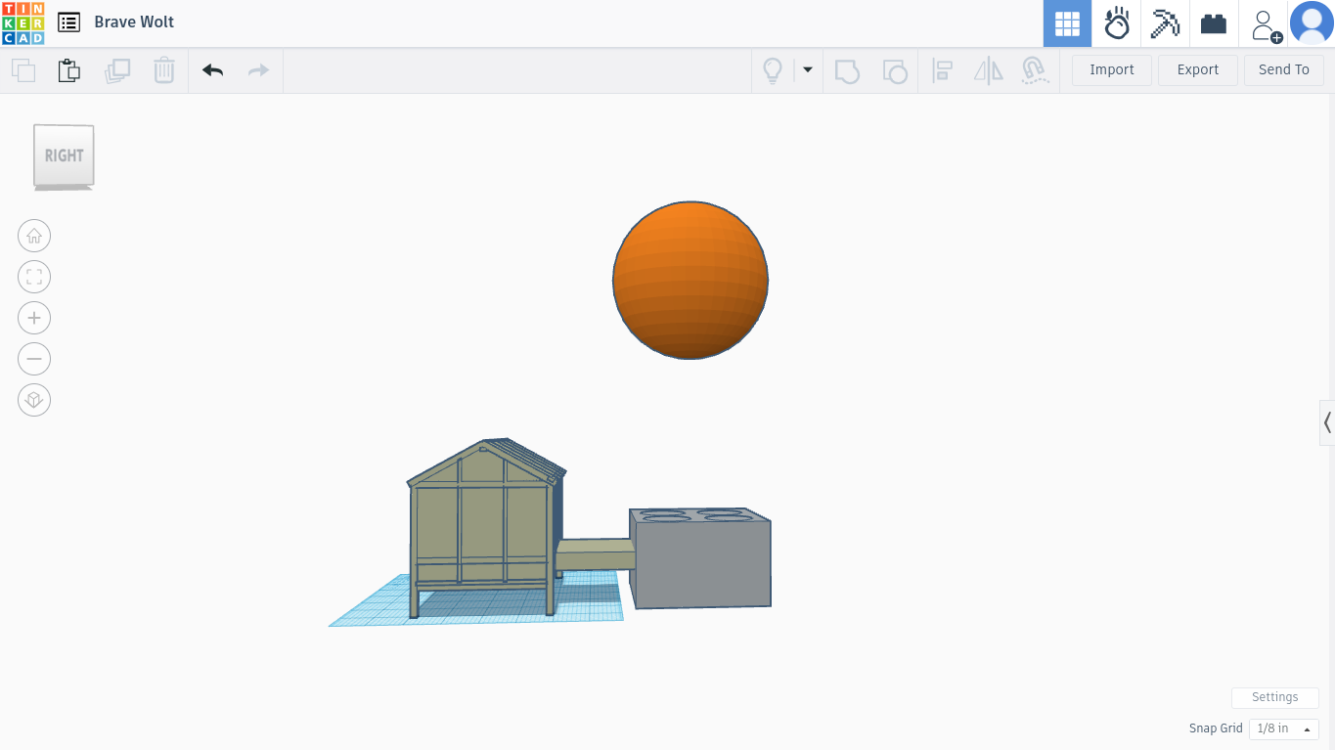
Task: Fit all shapes in view
Action: point(34,277)
